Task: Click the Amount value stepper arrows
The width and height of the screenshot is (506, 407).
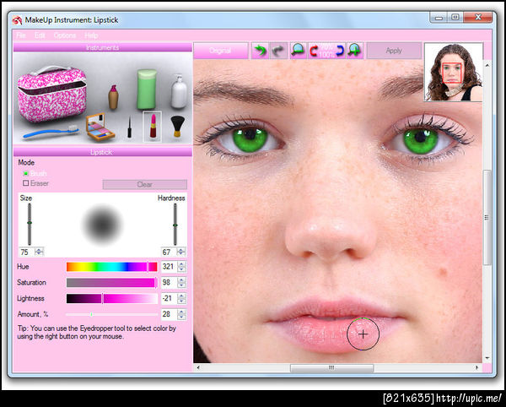Action: pos(181,314)
